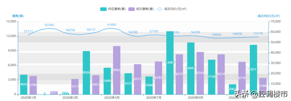Click the teal bar labeled 8926
Image resolution: width=291 pixels, height=101 pixels.
tap(86, 73)
